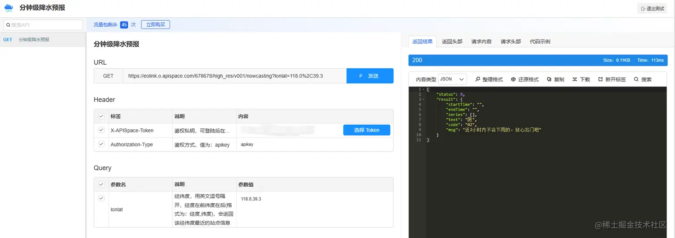The height and width of the screenshot is (238, 675).
Task: Switch to the 返回结果 tab
Action: pyautogui.click(x=422, y=41)
